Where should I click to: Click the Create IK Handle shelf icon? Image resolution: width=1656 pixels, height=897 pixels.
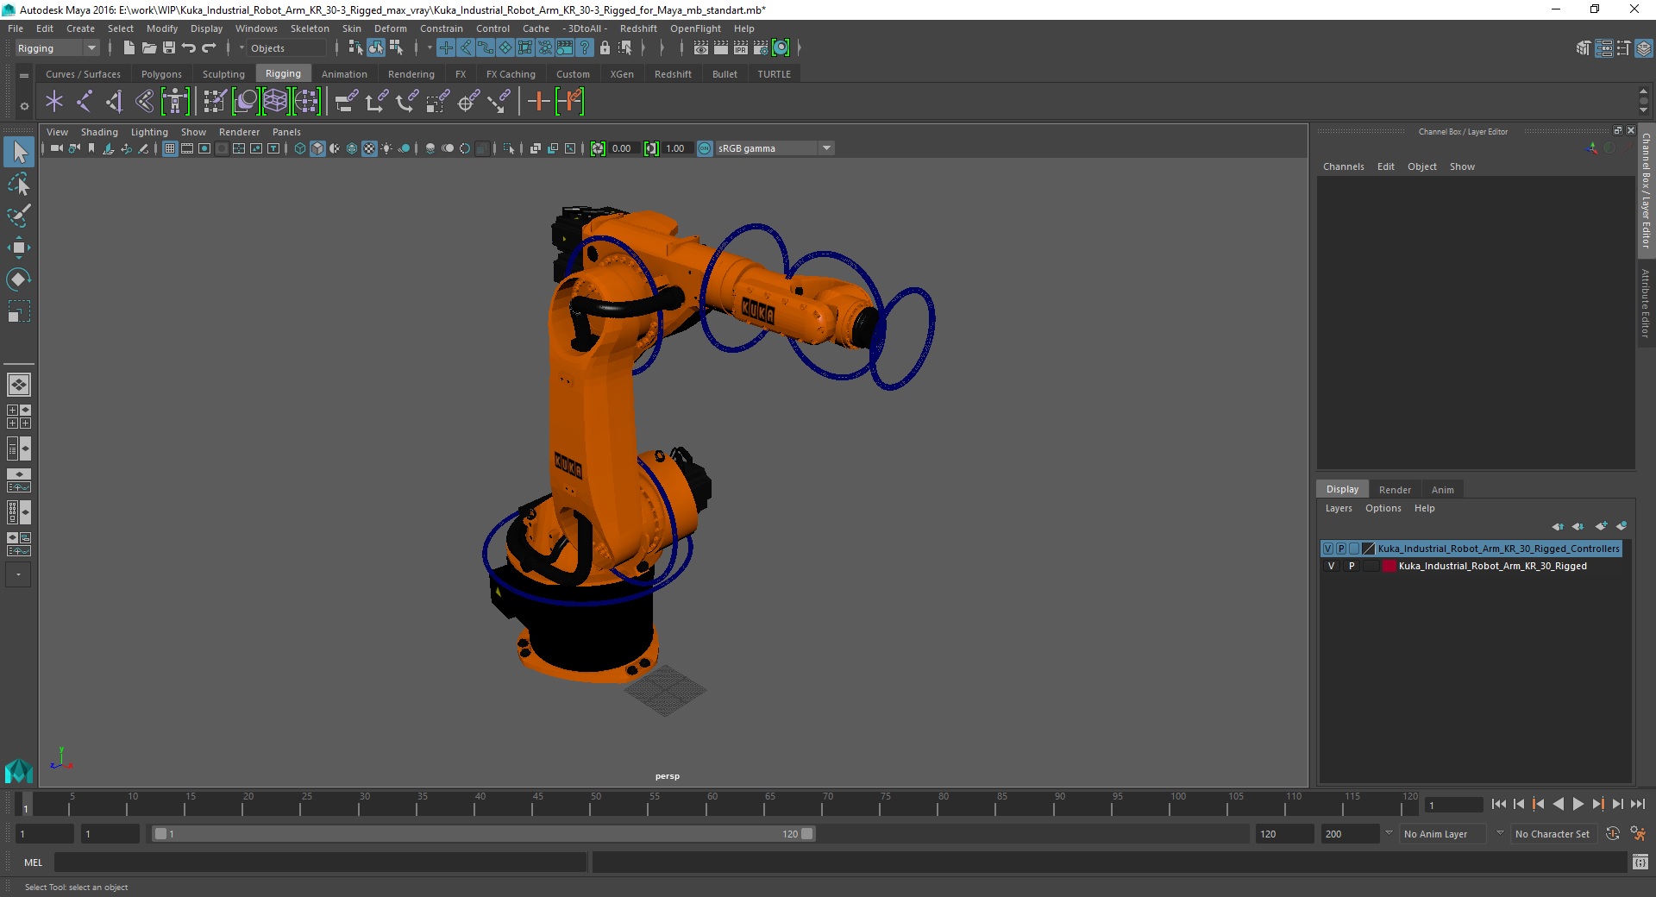115,102
